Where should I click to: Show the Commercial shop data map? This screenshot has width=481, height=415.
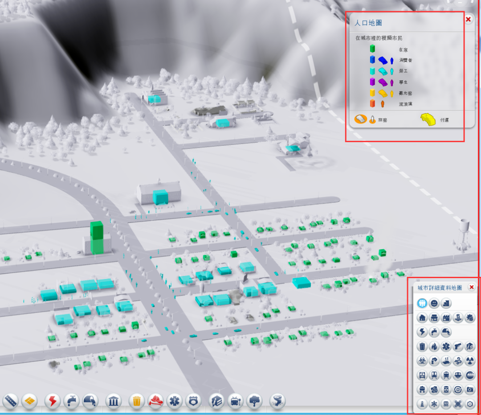click(x=434, y=318)
